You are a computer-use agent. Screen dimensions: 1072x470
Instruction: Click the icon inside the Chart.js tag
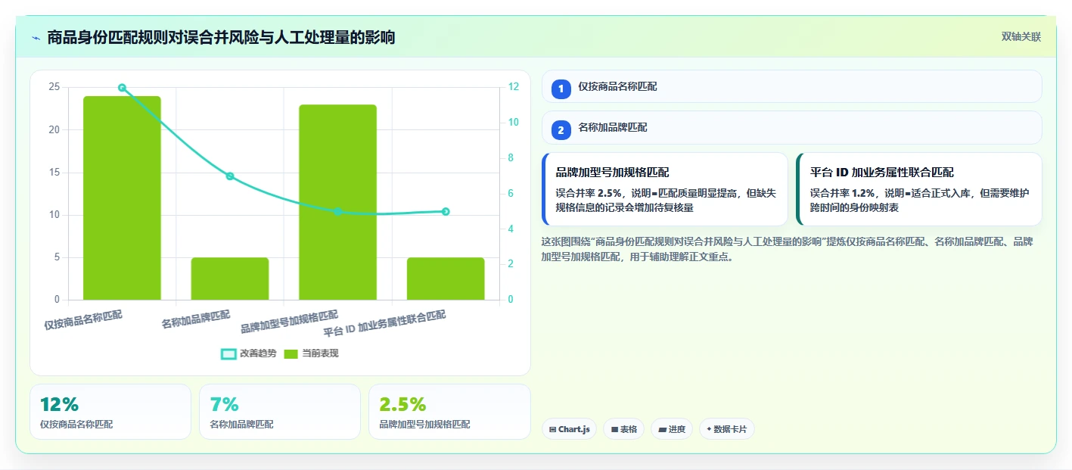click(553, 429)
